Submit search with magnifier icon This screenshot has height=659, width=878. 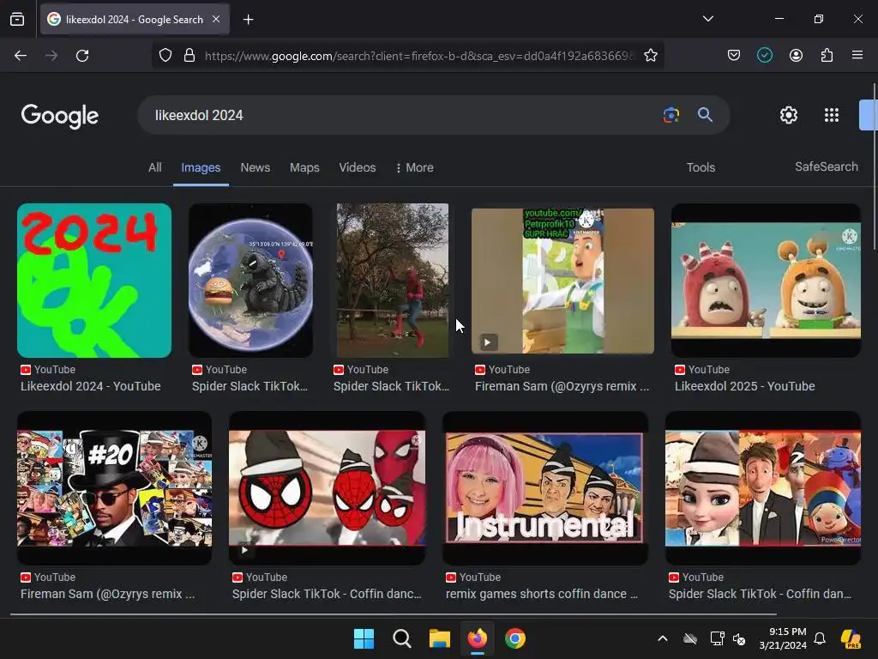tap(705, 115)
